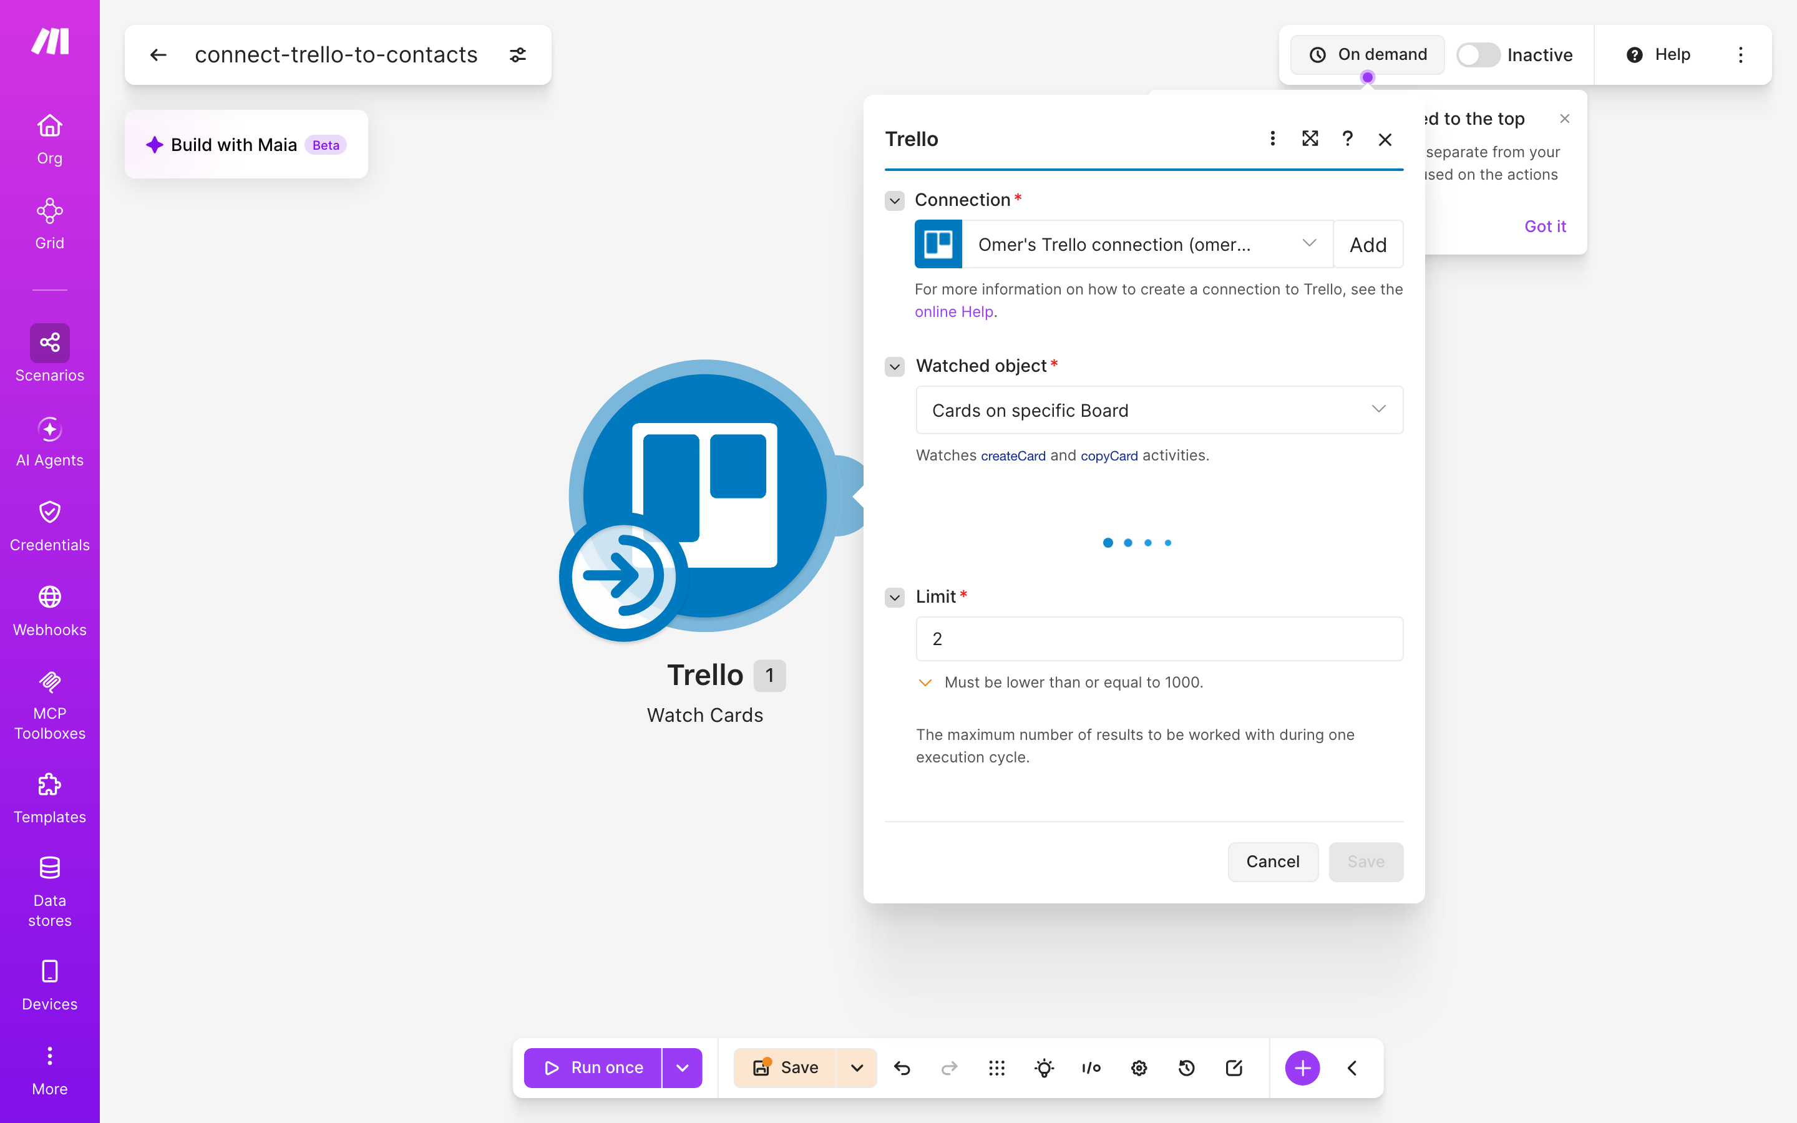Open the online Help link

tap(953, 312)
